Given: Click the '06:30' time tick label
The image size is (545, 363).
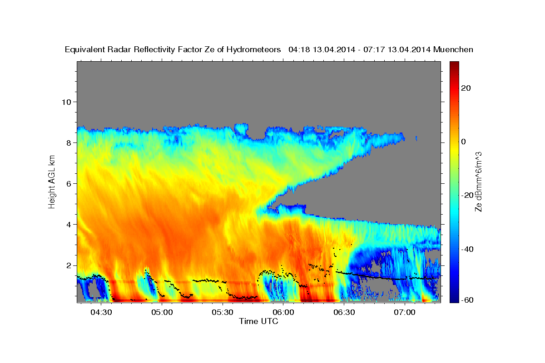Looking at the screenshot, I should (x=344, y=313).
